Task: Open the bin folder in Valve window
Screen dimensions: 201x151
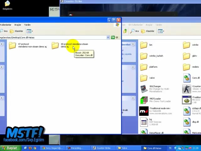Action: point(144,45)
